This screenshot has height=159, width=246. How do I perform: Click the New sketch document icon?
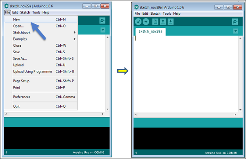pyautogui.click(x=155, y=22)
